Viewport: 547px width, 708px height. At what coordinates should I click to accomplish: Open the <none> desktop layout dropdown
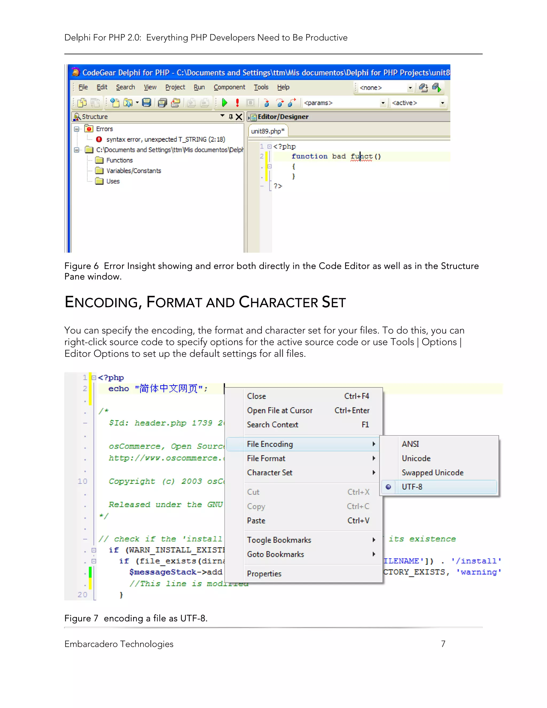coord(410,88)
